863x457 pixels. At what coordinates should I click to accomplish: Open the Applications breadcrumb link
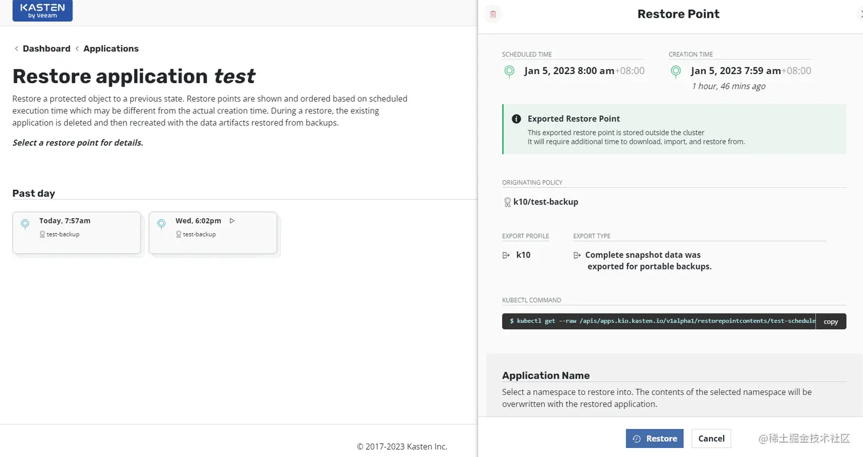[x=111, y=48]
